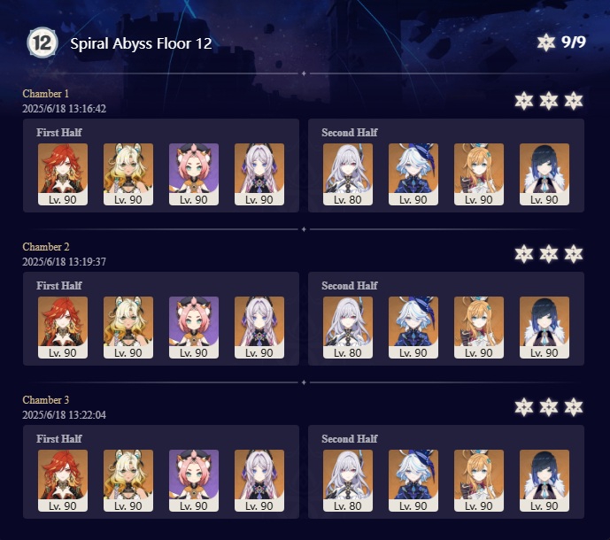Click first star of Chamber 1 rating

pyautogui.click(x=523, y=101)
